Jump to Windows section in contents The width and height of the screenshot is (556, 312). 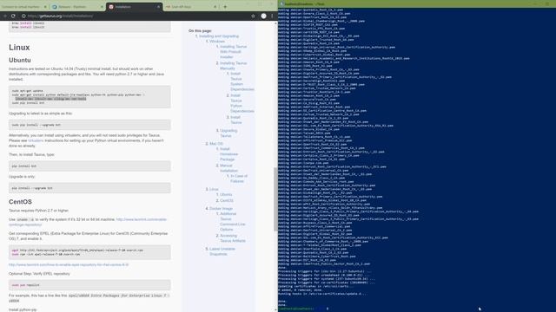pyautogui.click(x=217, y=42)
